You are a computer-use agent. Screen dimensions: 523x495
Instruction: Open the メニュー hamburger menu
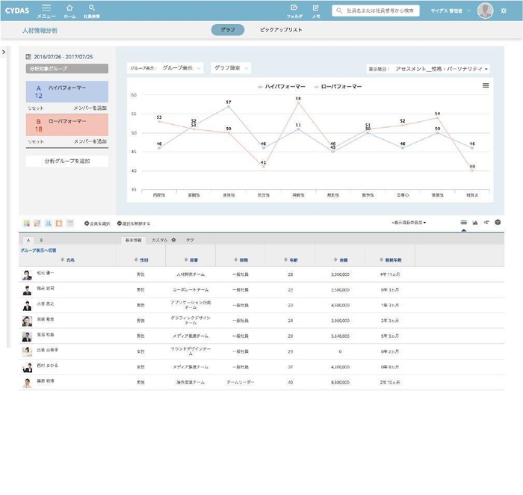(x=46, y=9)
